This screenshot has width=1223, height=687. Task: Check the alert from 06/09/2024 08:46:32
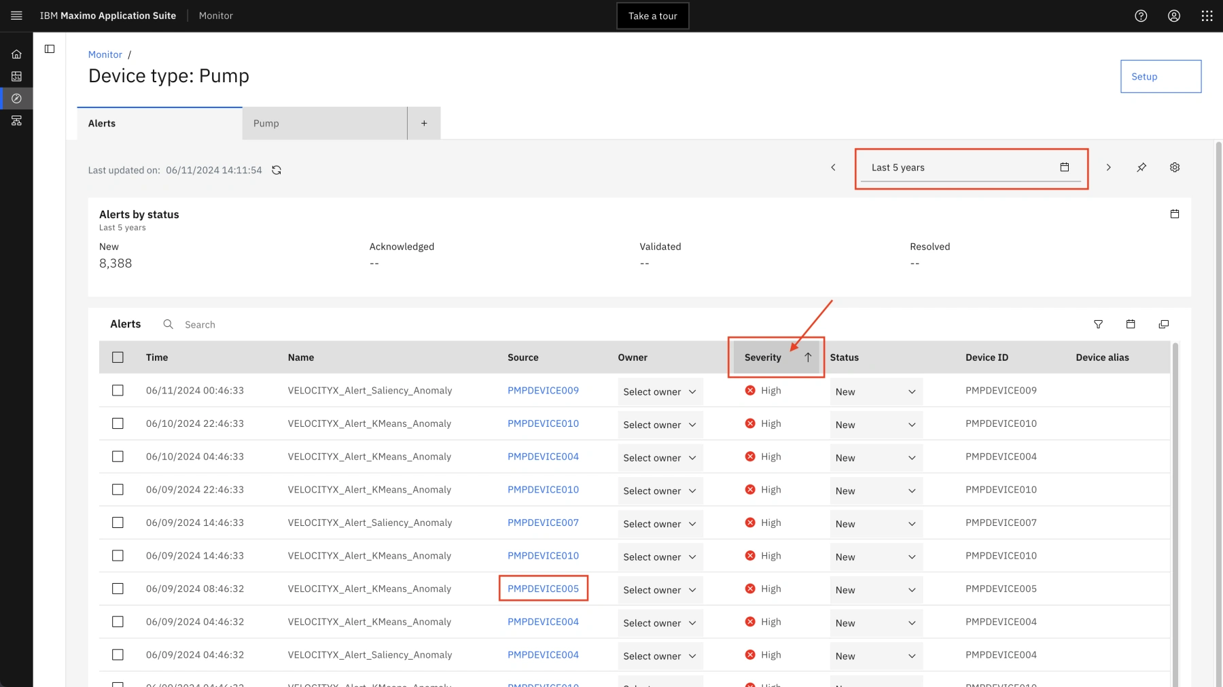click(118, 588)
